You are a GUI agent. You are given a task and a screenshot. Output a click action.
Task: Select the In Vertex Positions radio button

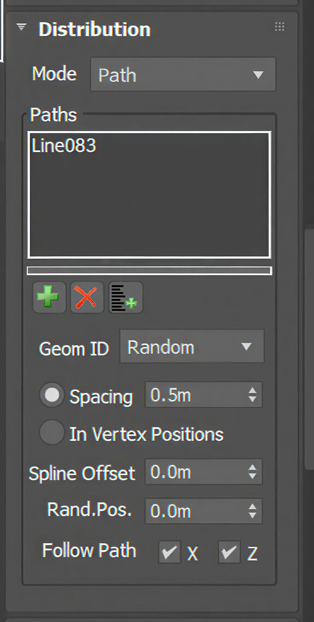pos(52,433)
